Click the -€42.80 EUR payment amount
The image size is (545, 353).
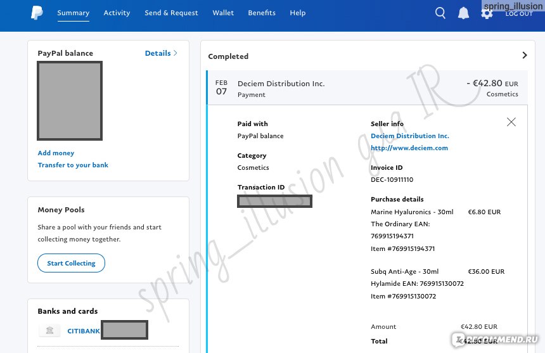tap(492, 84)
